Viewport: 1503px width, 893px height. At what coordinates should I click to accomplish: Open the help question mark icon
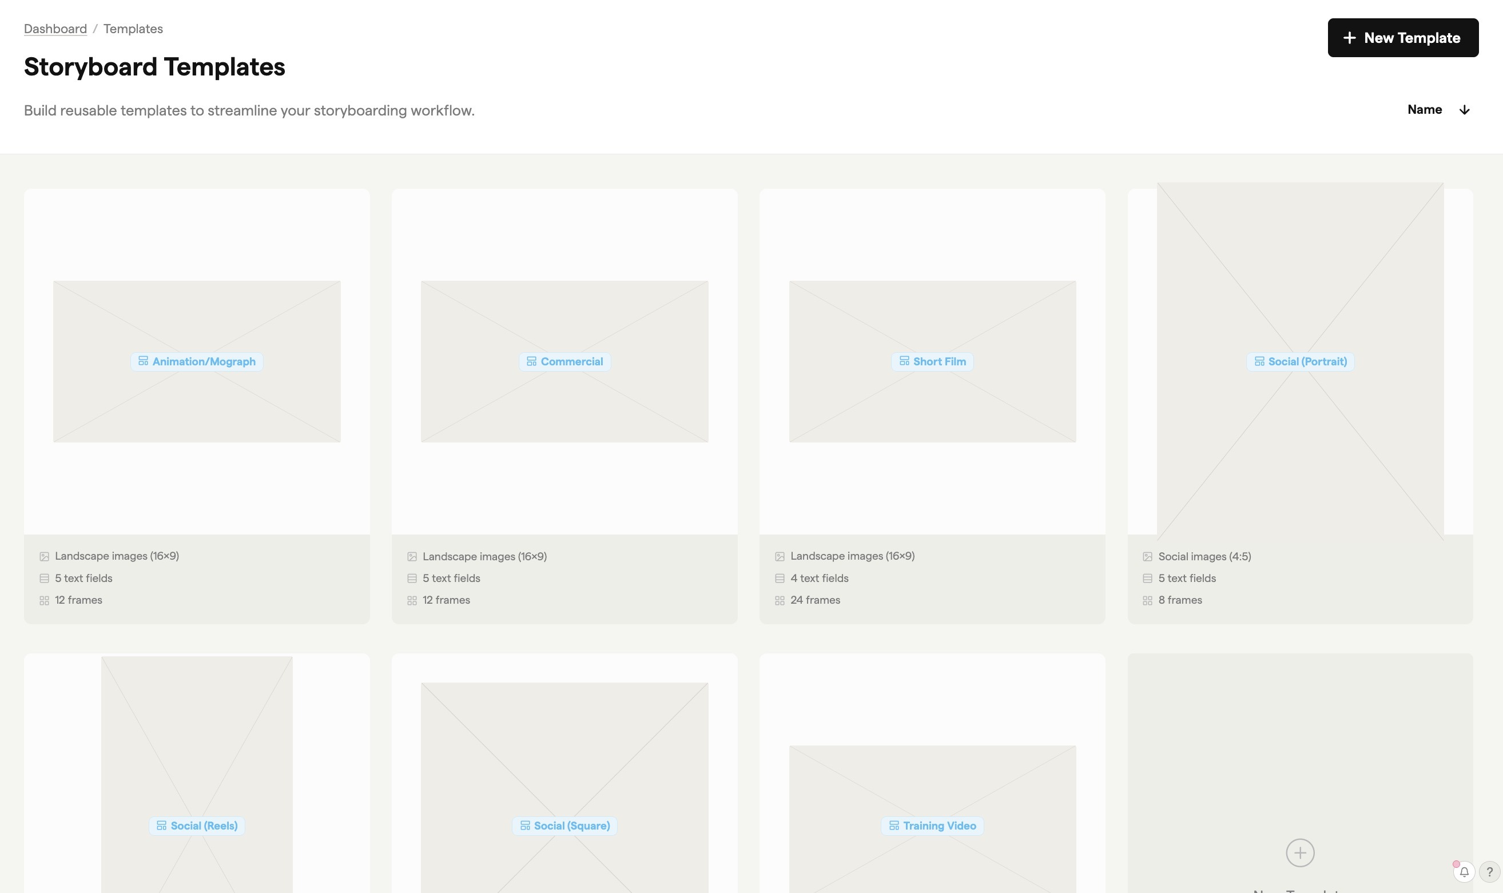[x=1489, y=871]
